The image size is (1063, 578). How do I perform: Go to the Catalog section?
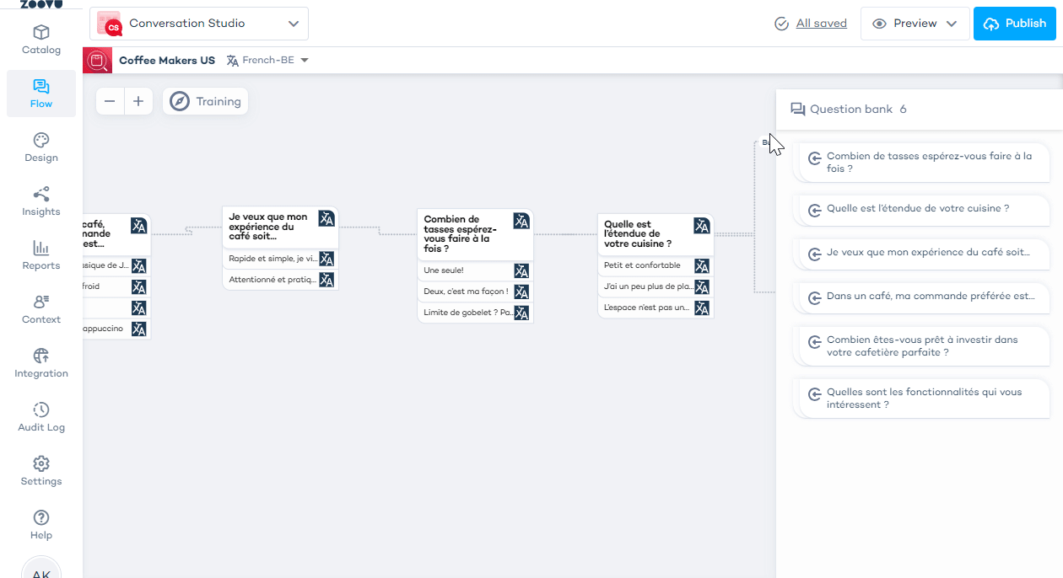point(41,40)
